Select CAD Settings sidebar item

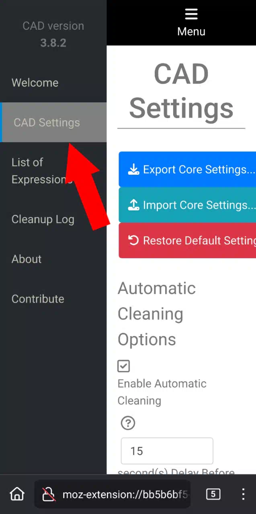tap(53, 122)
